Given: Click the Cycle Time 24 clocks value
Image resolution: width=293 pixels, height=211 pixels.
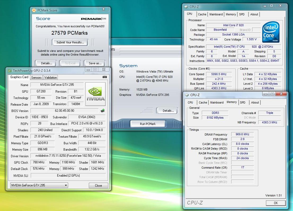Looking at the screenshot, I should [x=242, y=158].
